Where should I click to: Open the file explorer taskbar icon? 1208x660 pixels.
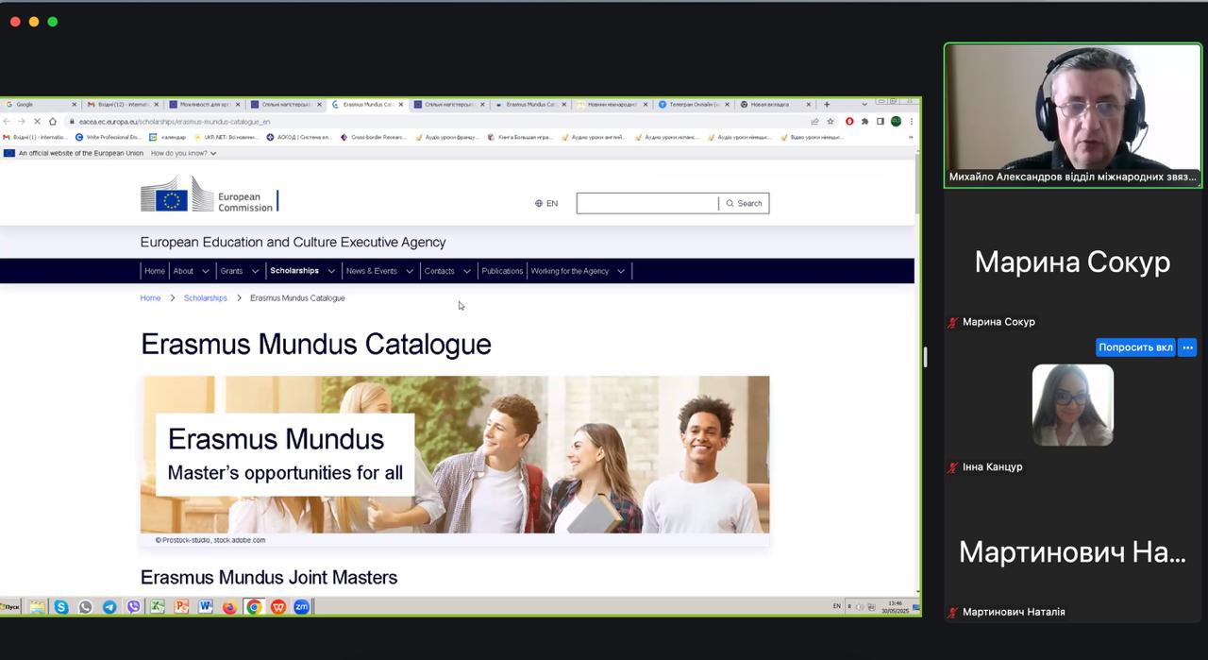pos(37,607)
